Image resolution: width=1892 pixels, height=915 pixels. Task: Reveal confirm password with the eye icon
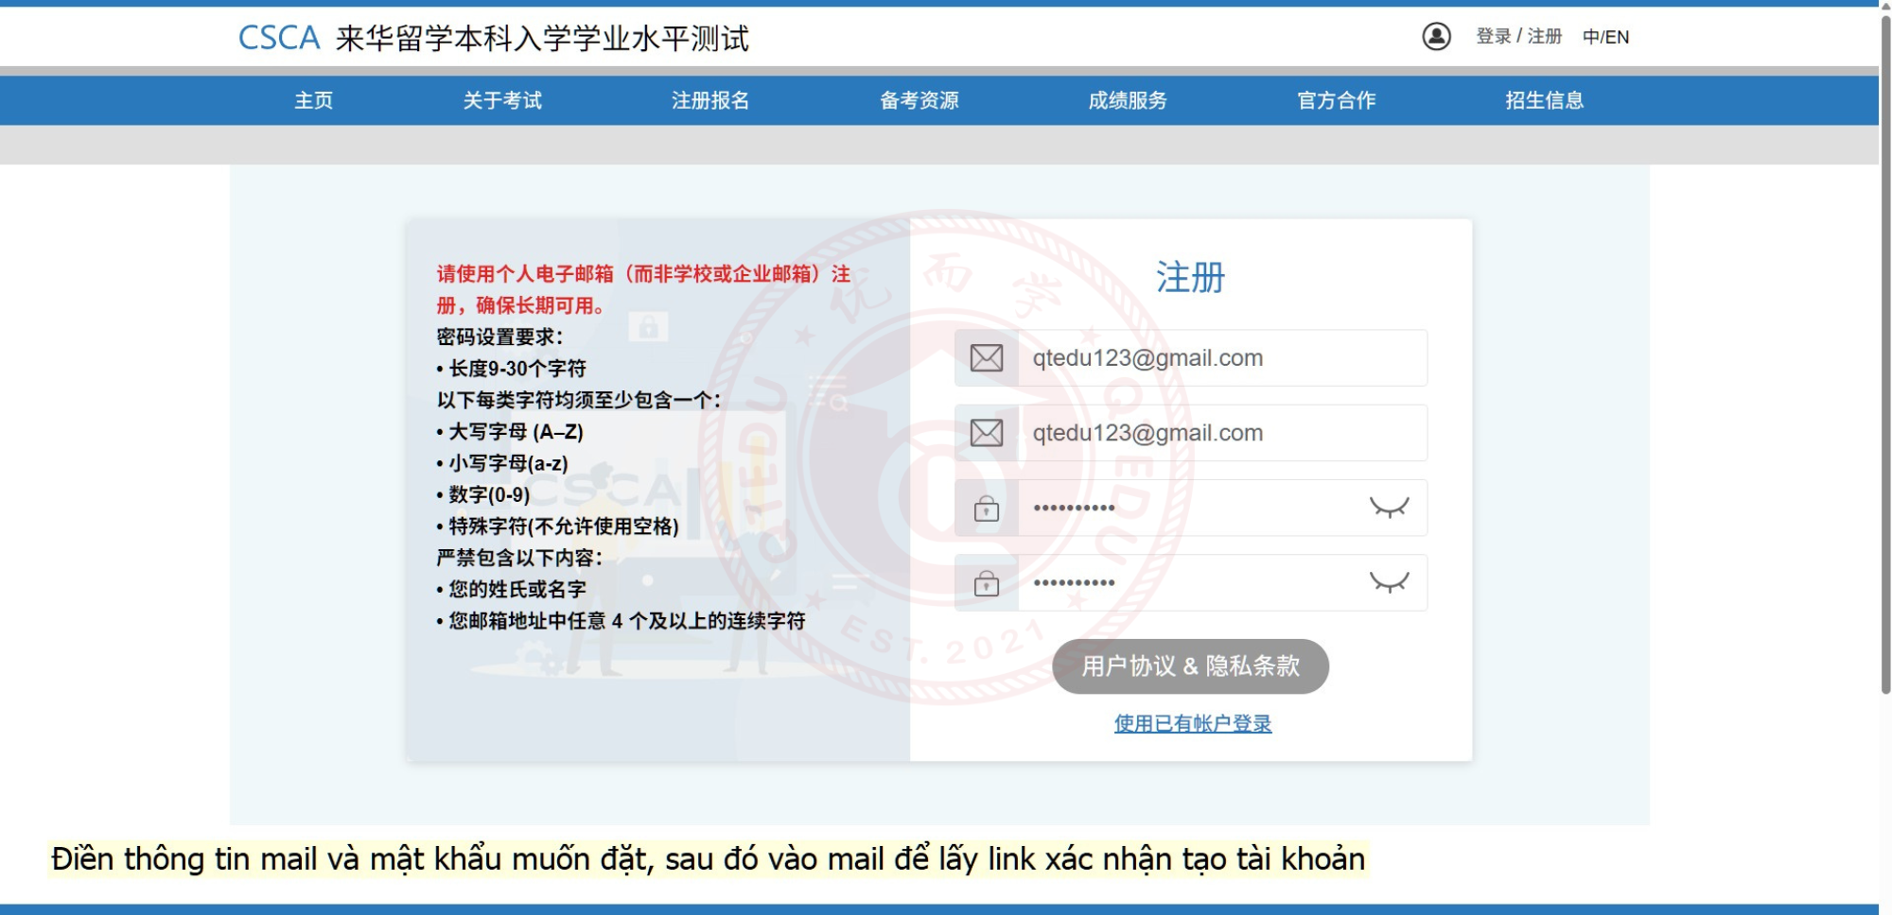click(1389, 582)
